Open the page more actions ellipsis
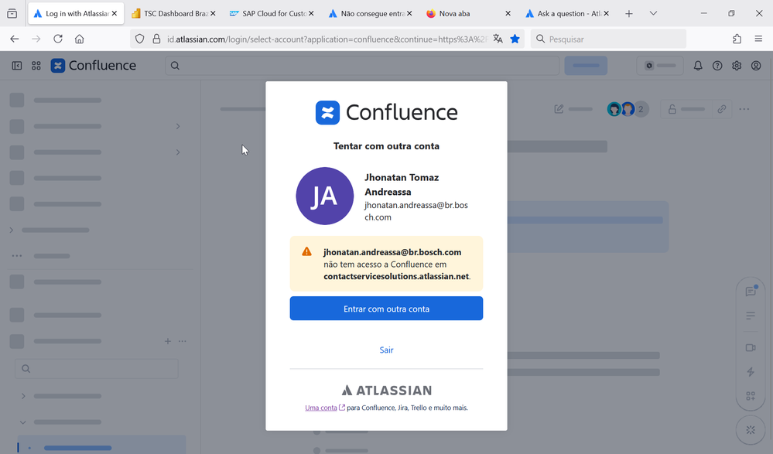The image size is (773, 454). [x=744, y=109]
